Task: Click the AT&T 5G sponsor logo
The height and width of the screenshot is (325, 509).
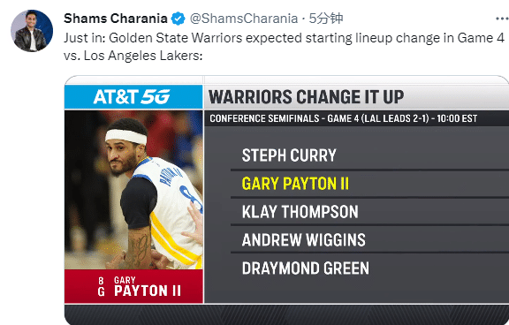Action: 133,97
